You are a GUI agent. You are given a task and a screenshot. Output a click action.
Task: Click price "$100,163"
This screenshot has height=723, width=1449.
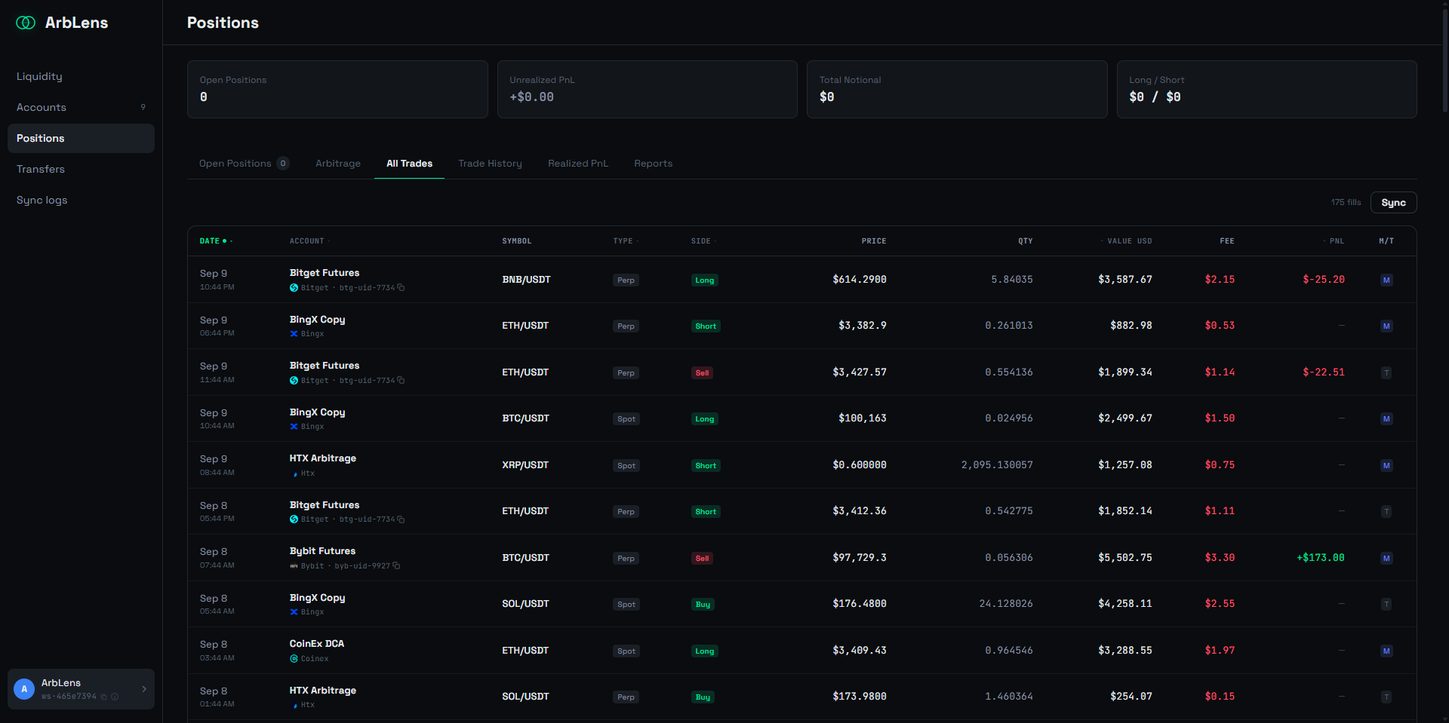862,418
